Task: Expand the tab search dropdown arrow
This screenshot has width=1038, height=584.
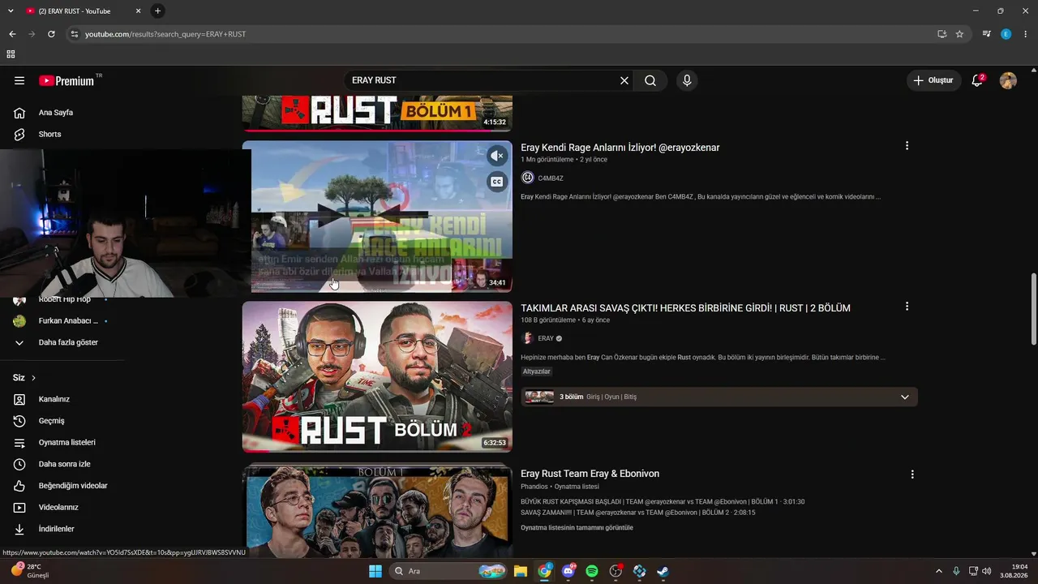Action: coord(11,11)
